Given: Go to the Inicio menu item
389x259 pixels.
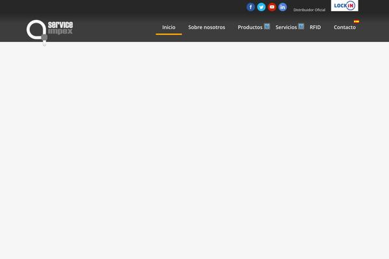Looking at the screenshot, I should coord(169,27).
